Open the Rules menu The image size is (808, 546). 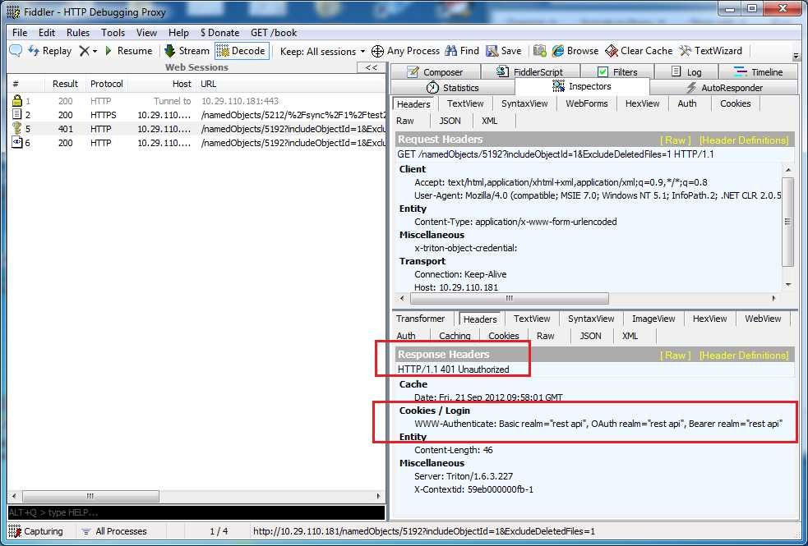click(78, 32)
